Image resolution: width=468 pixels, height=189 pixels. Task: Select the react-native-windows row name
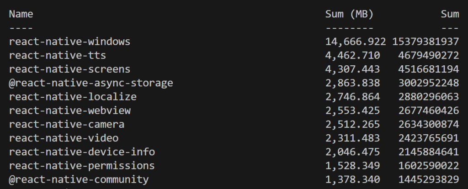tap(69, 42)
